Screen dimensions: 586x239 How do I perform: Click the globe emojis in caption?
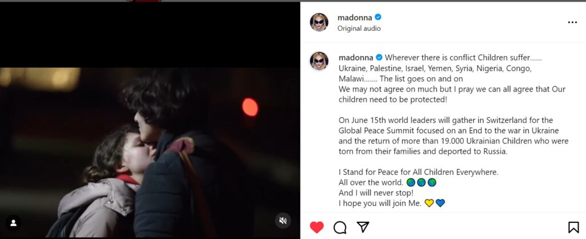pyautogui.click(x=422, y=182)
